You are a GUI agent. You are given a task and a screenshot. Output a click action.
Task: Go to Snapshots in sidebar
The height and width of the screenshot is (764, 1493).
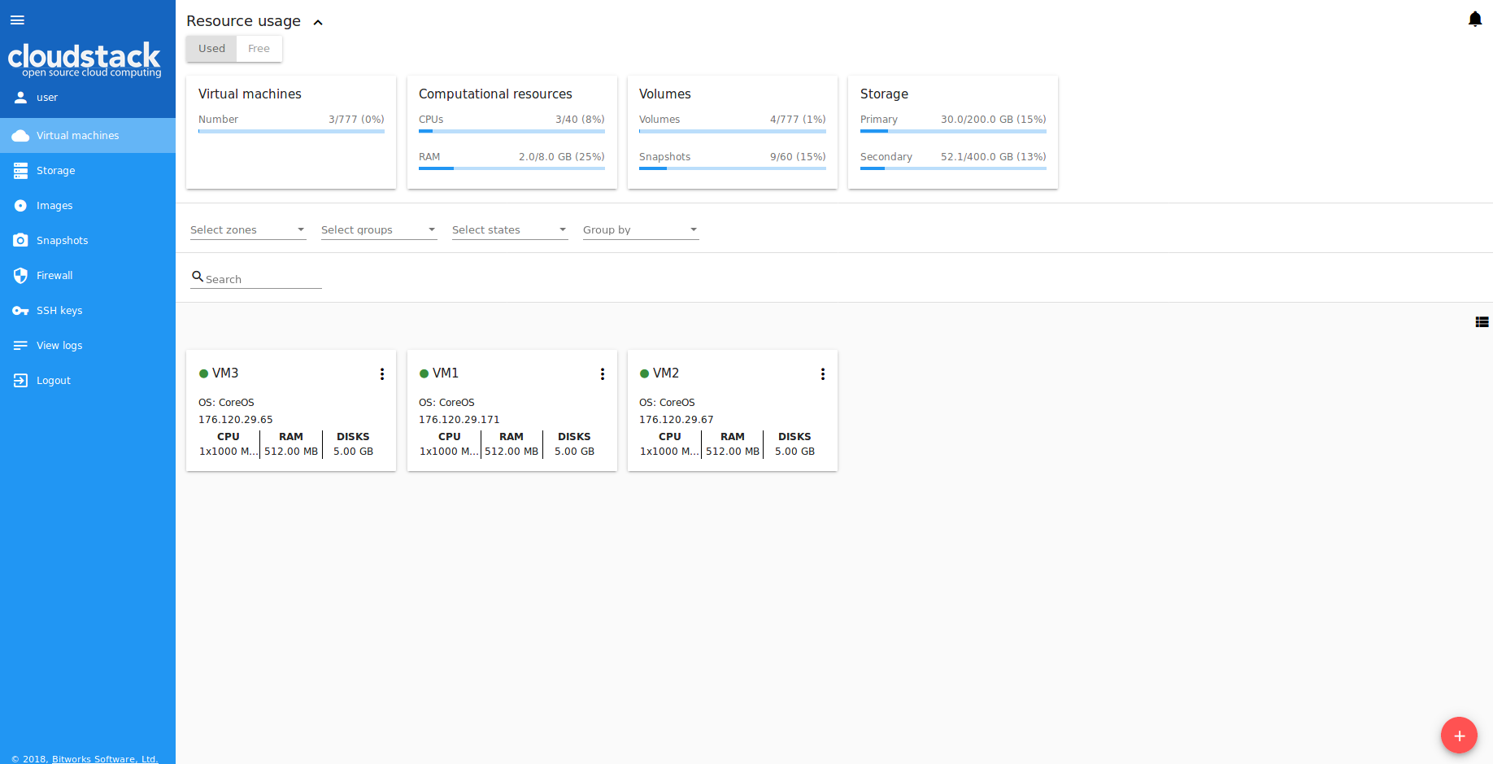(x=62, y=241)
